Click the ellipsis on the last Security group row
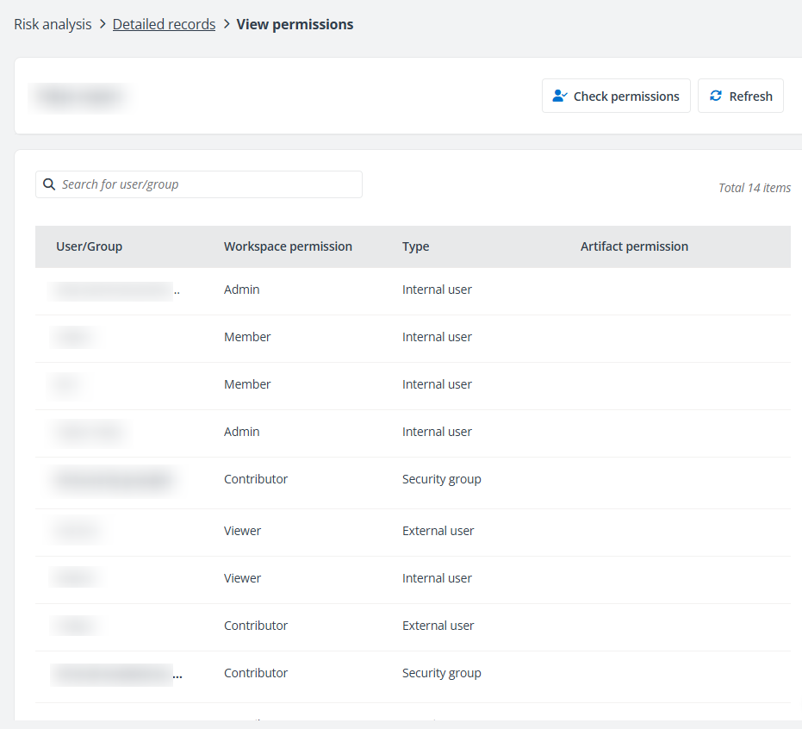Viewport: 802px width, 729px height. (x=178, y=676)
